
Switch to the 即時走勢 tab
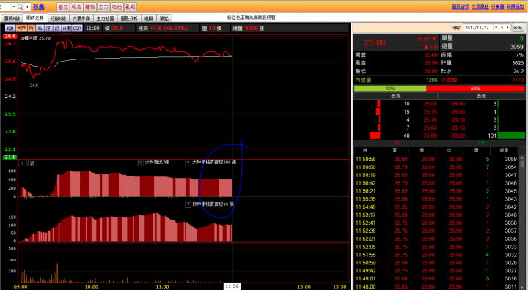35,18
